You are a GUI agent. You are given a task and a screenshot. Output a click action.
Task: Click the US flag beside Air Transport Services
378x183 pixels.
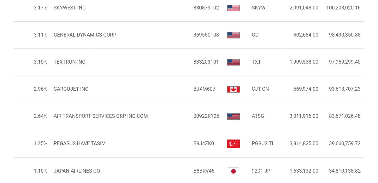pos(233,116)
